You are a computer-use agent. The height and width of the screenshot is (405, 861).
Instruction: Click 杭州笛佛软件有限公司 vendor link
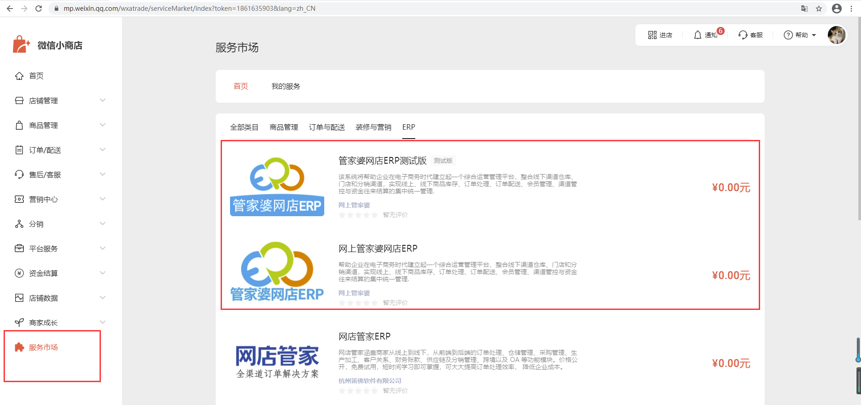370,381
